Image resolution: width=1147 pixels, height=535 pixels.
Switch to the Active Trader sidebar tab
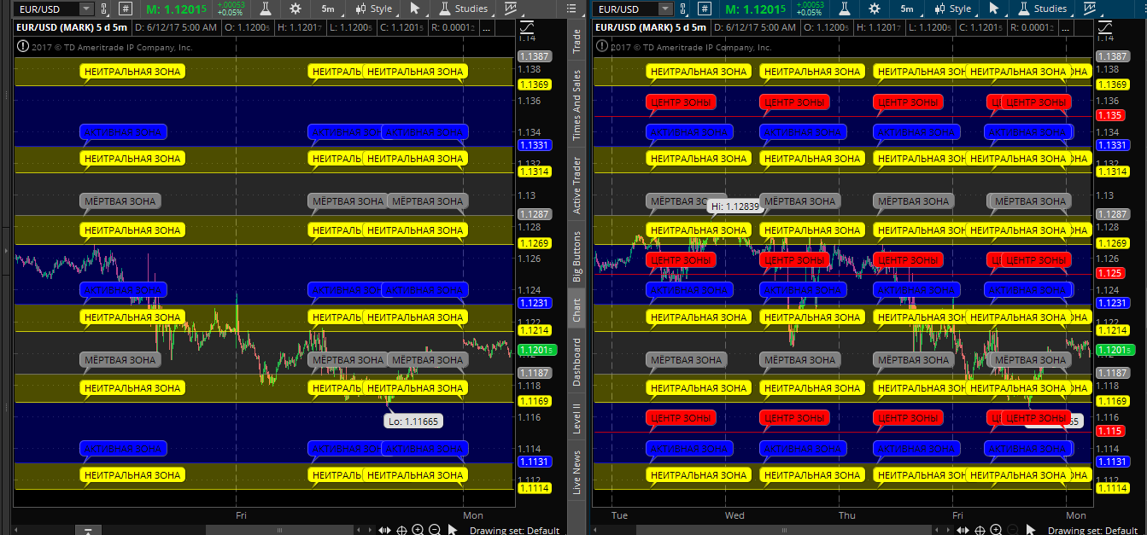pyautogui.click(x=576, y=185)
